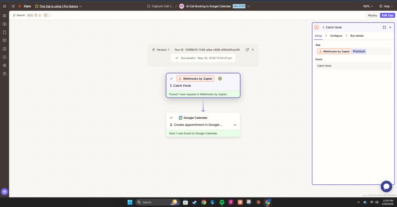Click the Capture Call folder icon
Image resolution: width=397 pixels, height=207 pixels.
click(x=149, y=6)
